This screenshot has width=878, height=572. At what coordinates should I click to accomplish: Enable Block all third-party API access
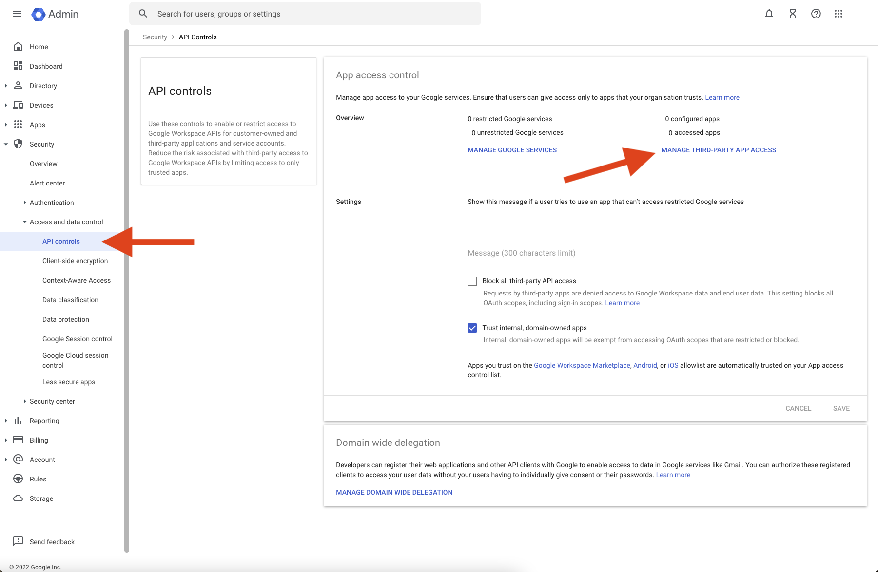[x=472, y=281]
